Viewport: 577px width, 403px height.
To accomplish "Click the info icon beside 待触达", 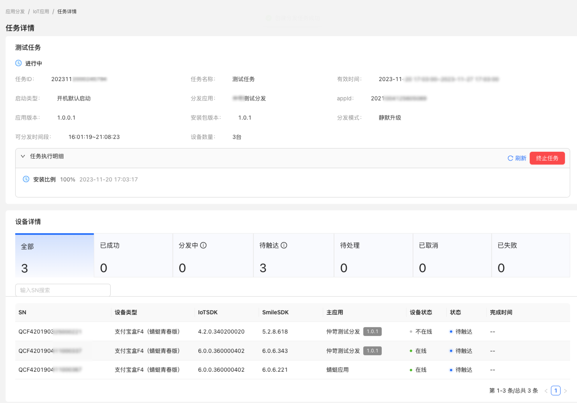I will tap(284, 245).
